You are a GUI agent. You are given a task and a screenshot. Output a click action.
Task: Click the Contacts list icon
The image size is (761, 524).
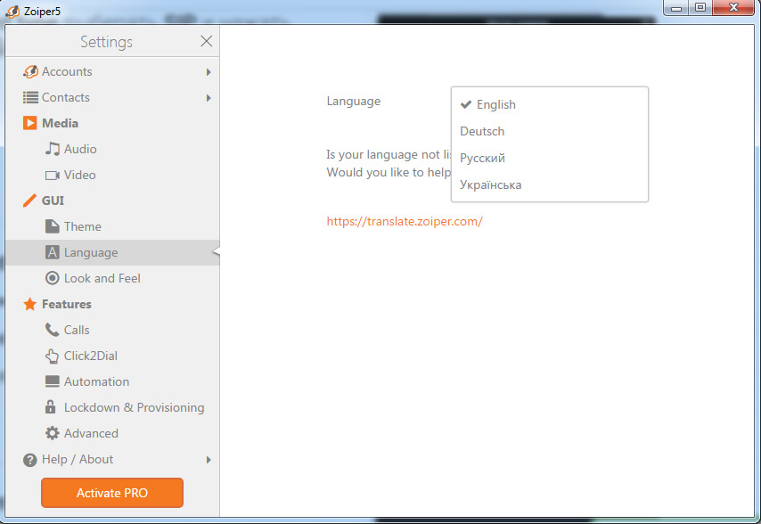pyautogui.click(x=30, y=97)
